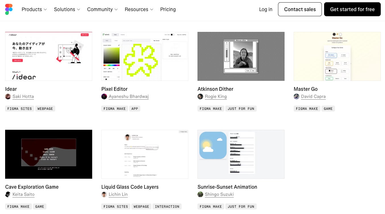The width and height of the screenshot is (385, 214).
Task: Expand the Products dropdown menu
Action: [x=34, y=9]
